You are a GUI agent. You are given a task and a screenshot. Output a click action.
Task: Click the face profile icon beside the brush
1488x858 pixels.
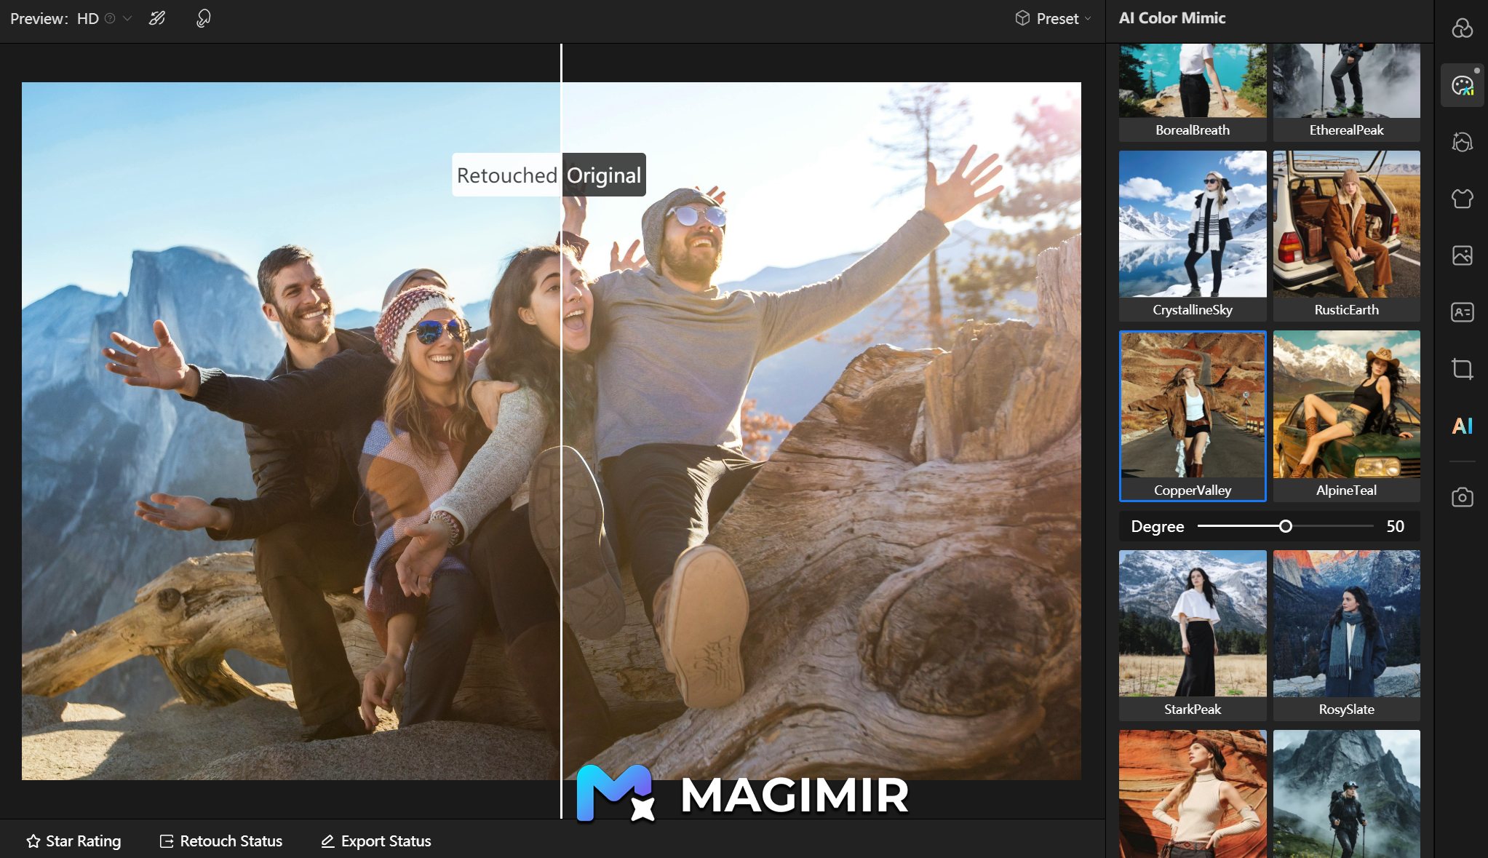pos(204,18)
